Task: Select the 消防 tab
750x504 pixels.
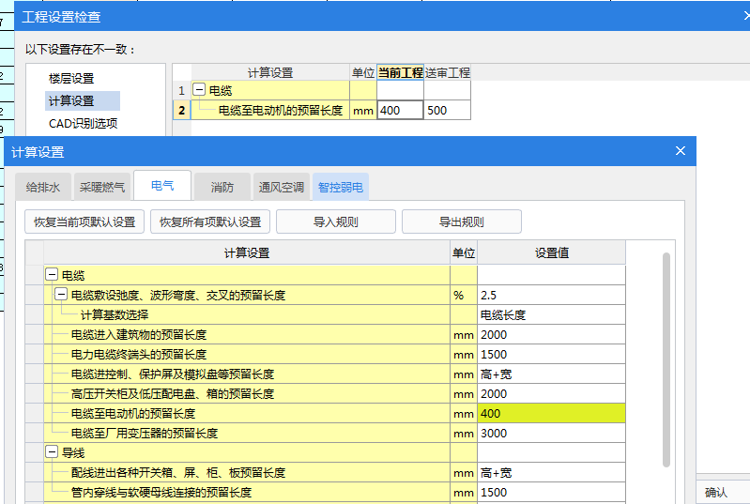Action: point(222,187)
